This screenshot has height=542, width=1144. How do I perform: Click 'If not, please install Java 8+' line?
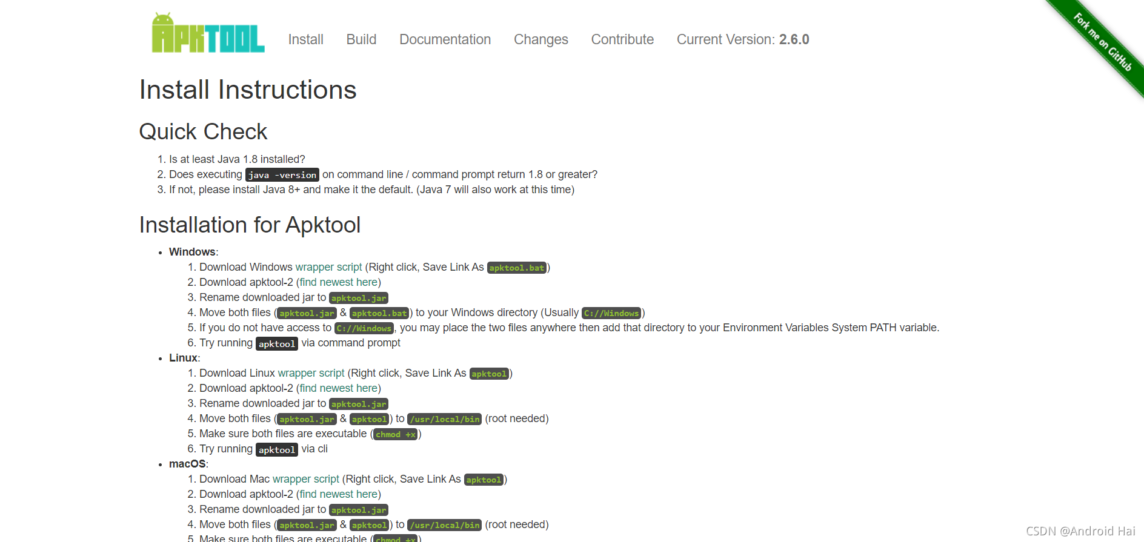coord(371,190)
